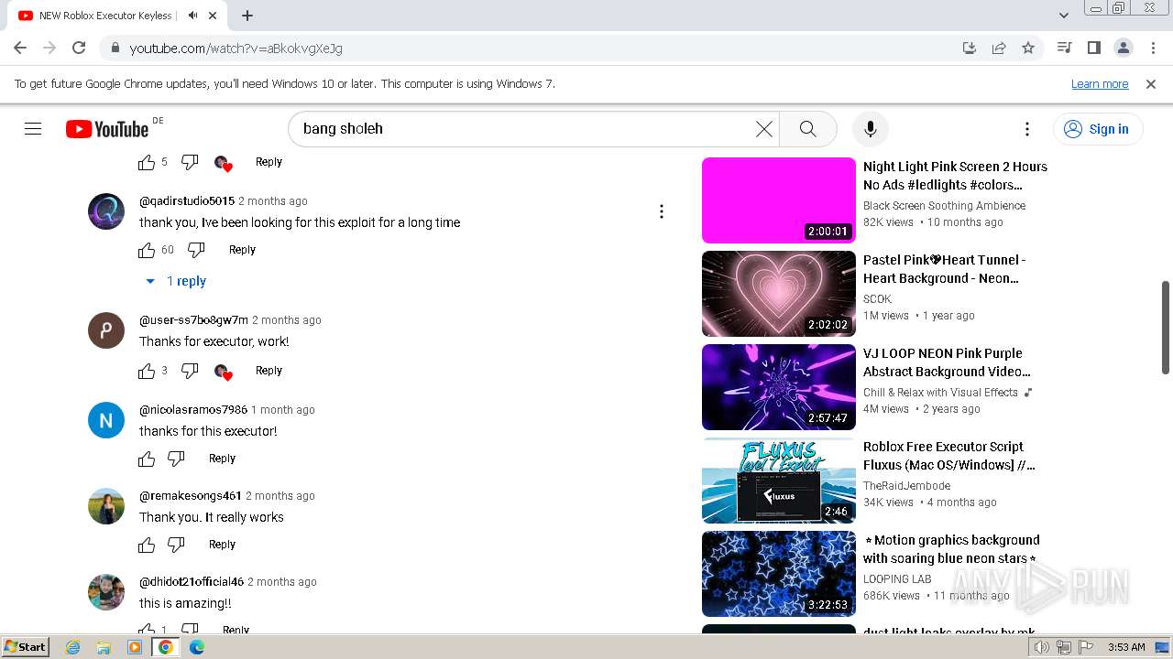The height and width of the screenshot is (659, 1173).
Task: Open the TheRaidJembode channel name
Action: pyautogui.click(x=906, y=486)
